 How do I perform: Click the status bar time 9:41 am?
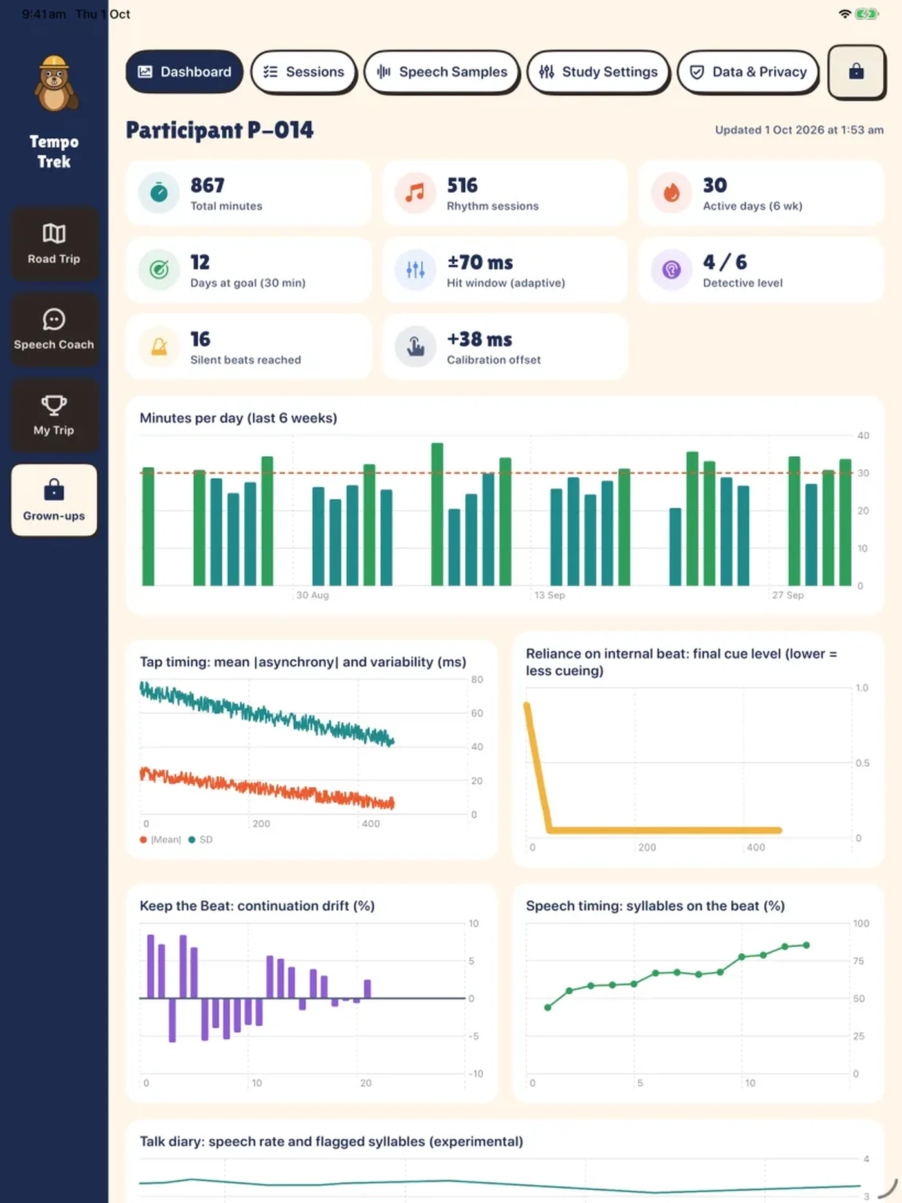click(x=44, y=14)
